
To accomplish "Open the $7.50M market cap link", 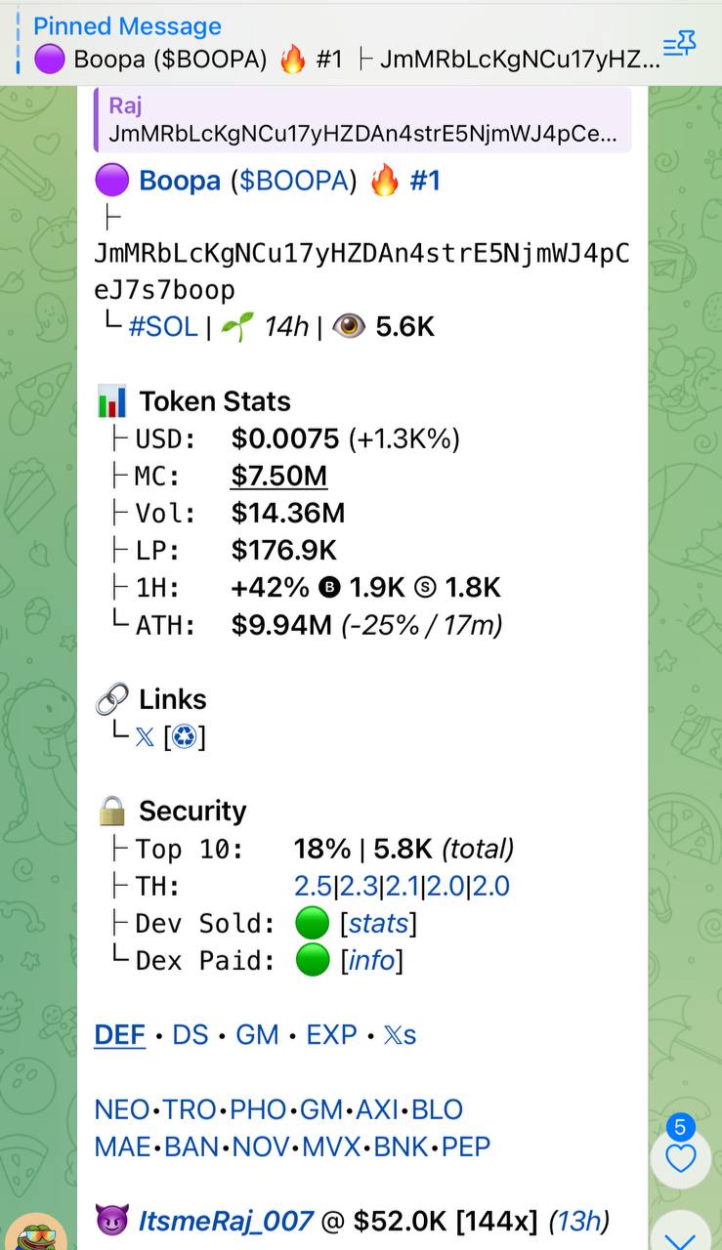I will pyautogui.click(x=279, y=476).
